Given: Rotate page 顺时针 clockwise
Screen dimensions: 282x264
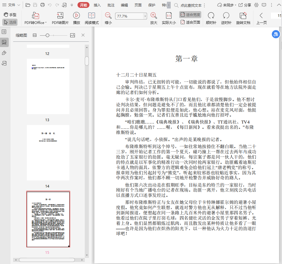Looking at the screenshot, I should click(x=211, y=18).
